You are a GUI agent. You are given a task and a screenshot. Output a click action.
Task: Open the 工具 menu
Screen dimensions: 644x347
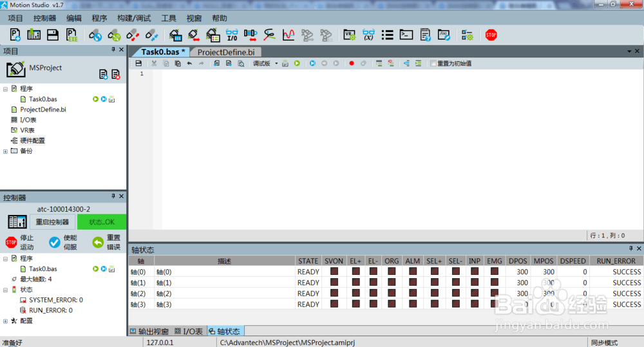tap(168, 18)
